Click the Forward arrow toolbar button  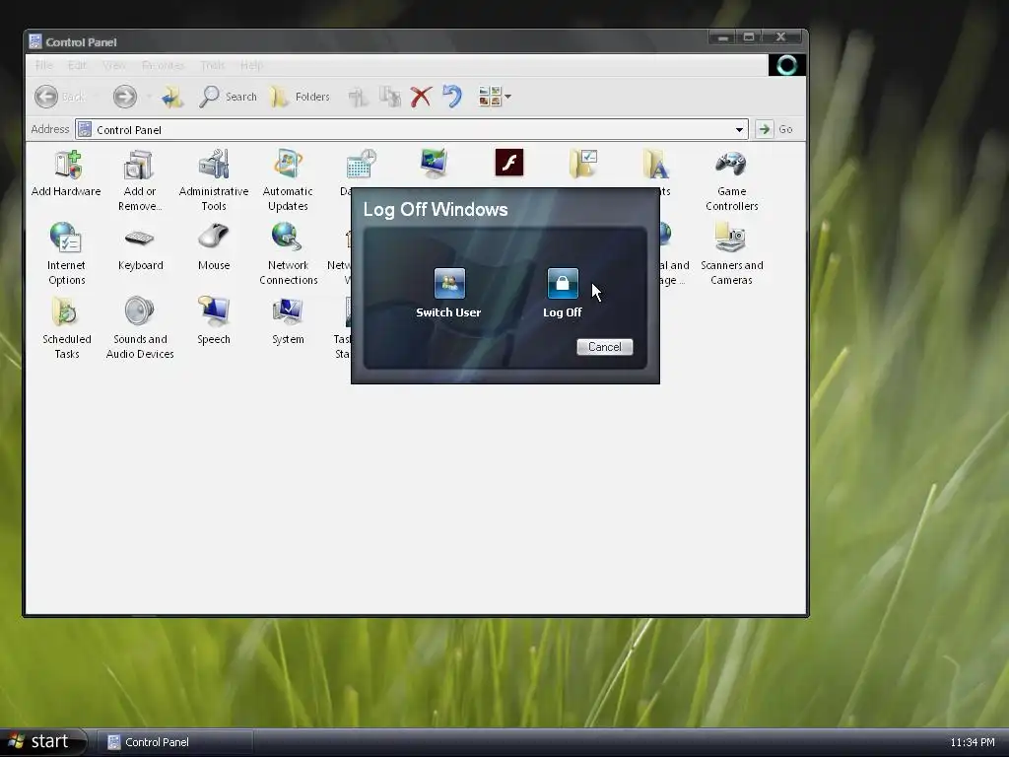125,97
